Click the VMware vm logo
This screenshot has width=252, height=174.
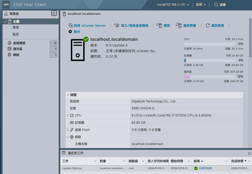pyautogui.click(x=6, y=4)
